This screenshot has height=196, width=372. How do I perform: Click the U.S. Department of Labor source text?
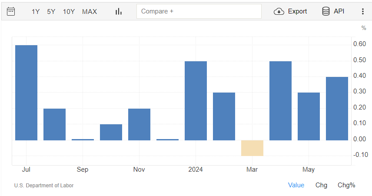point(44,186)
